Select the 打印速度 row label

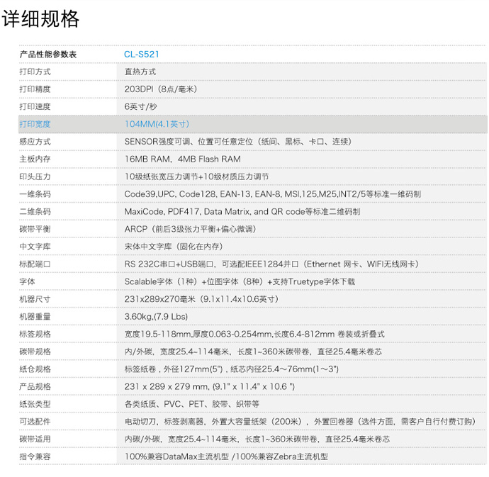pos(35,106)
